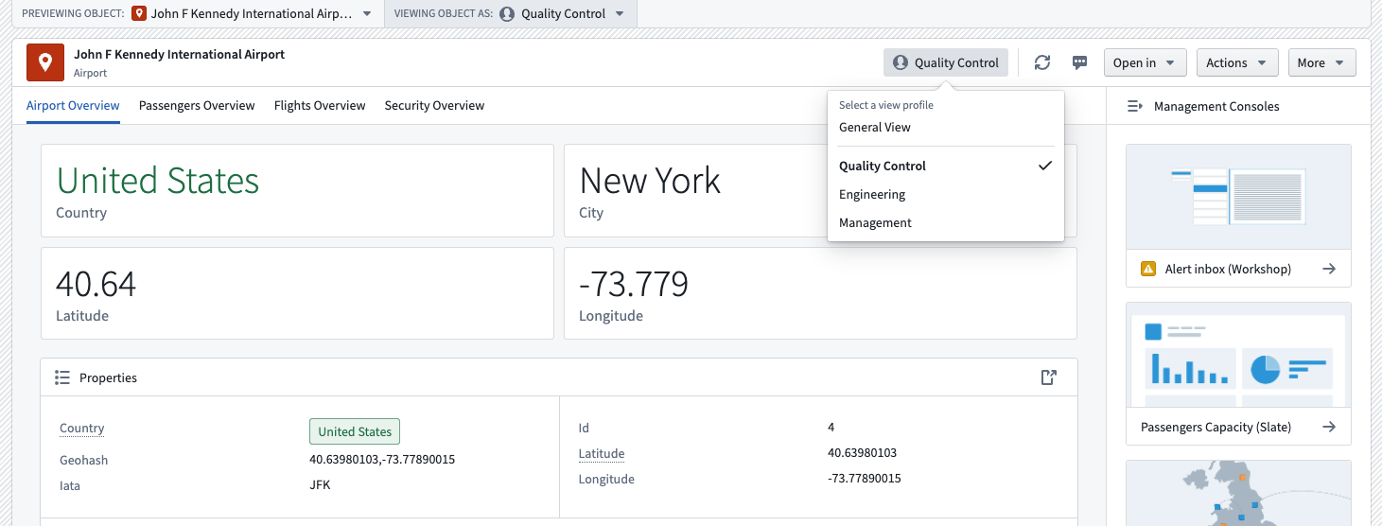Click the Quality Control profile button

(x=946, y=62)
